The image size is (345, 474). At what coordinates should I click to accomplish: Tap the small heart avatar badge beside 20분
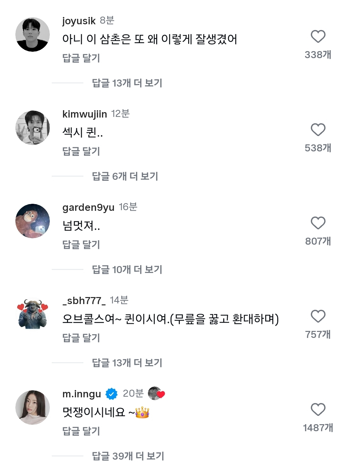(156, 394)
